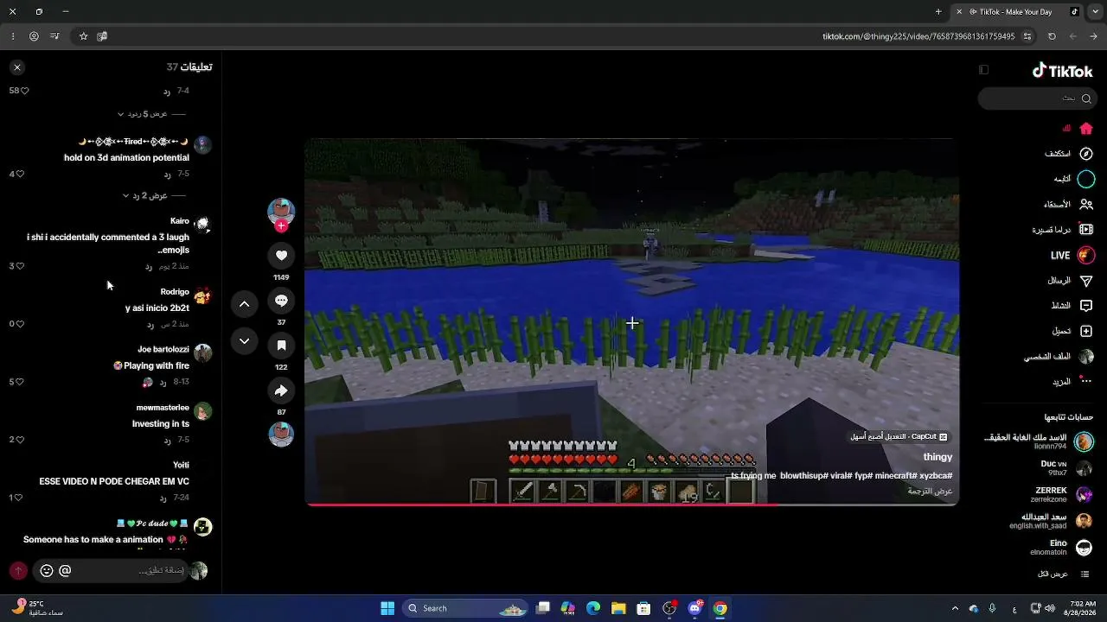
Task: Reply to Rodrigo's comment
Action: tap(150, 324)
